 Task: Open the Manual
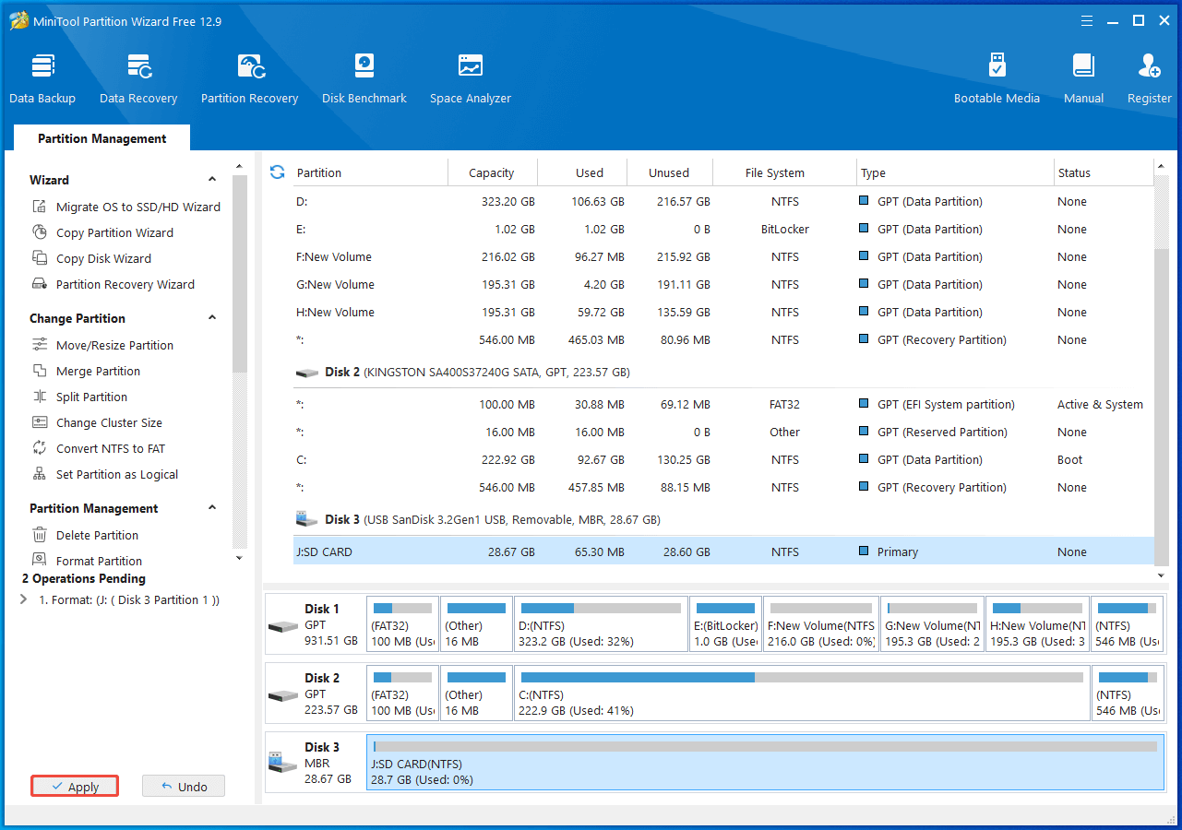1082,77
